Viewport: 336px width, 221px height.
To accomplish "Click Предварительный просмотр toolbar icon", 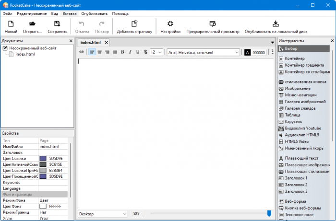I will point(213,27).
